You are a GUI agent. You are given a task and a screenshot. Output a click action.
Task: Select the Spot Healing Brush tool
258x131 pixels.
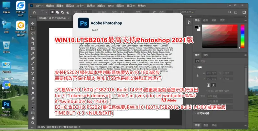click(x=33, y=58)
